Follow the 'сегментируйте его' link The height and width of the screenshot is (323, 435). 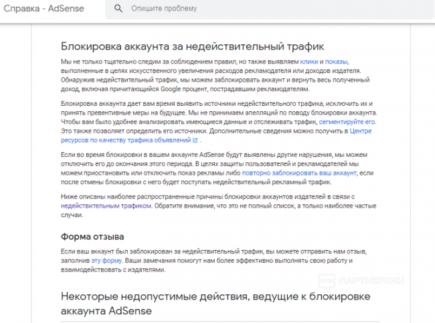[x=347, y=123]
